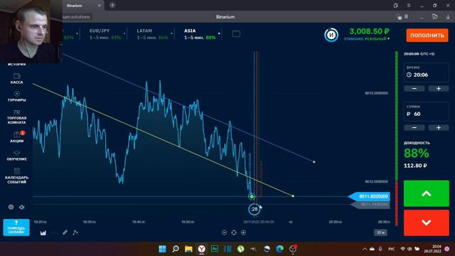Select the yellow trendline endpoint
Image resolution: width=455 pixels, height=256 pixels.
coord(293,196)
